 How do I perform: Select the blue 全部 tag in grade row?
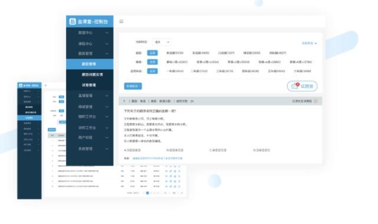152,71
